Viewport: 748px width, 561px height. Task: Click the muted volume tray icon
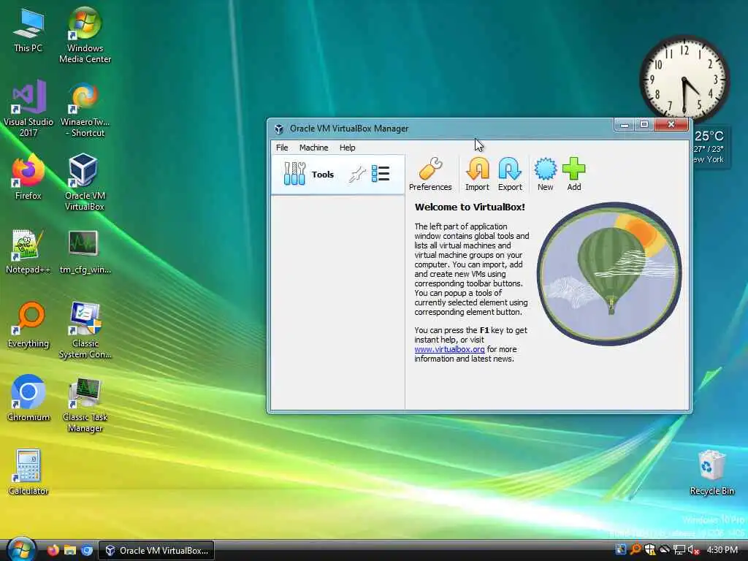pyautogui.click(x=693, y=550)
